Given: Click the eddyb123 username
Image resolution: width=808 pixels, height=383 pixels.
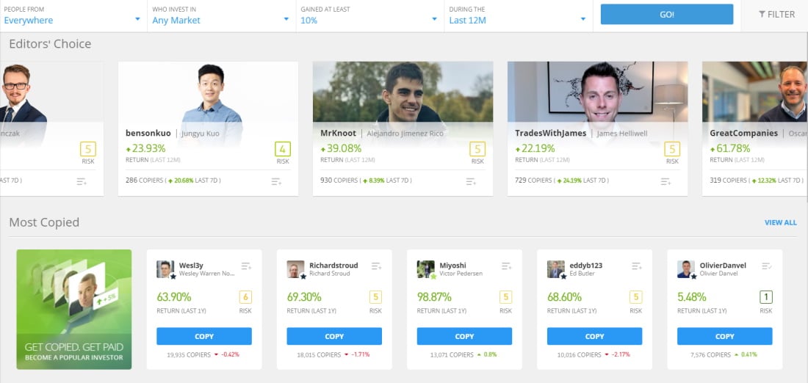Looking at the screenshot, I should click(x=586, y=266).
